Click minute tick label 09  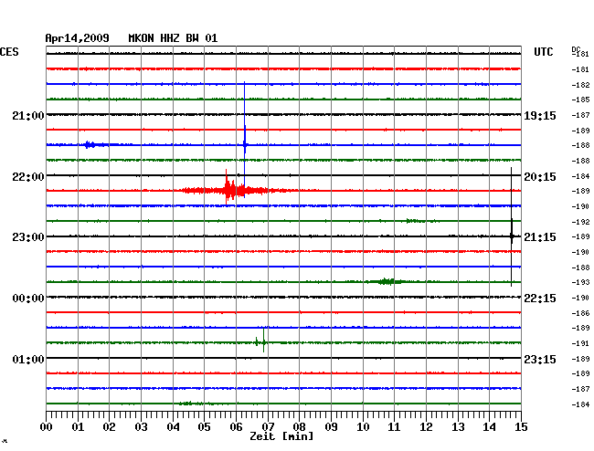click(x=331, y=427)
